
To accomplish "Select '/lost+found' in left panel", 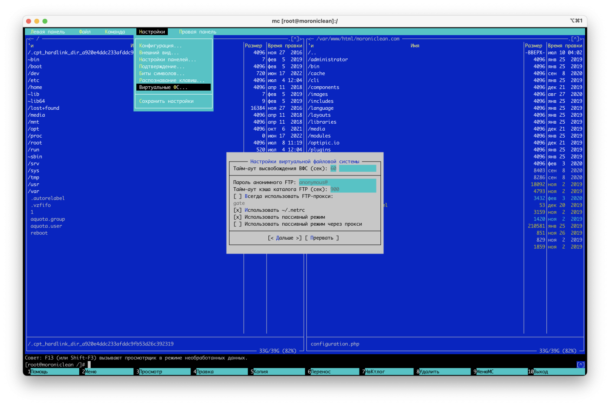I will 44,108.
